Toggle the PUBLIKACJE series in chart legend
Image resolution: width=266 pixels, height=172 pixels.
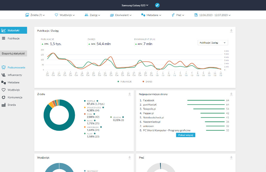pyautogui.click(x=125, y=82)
